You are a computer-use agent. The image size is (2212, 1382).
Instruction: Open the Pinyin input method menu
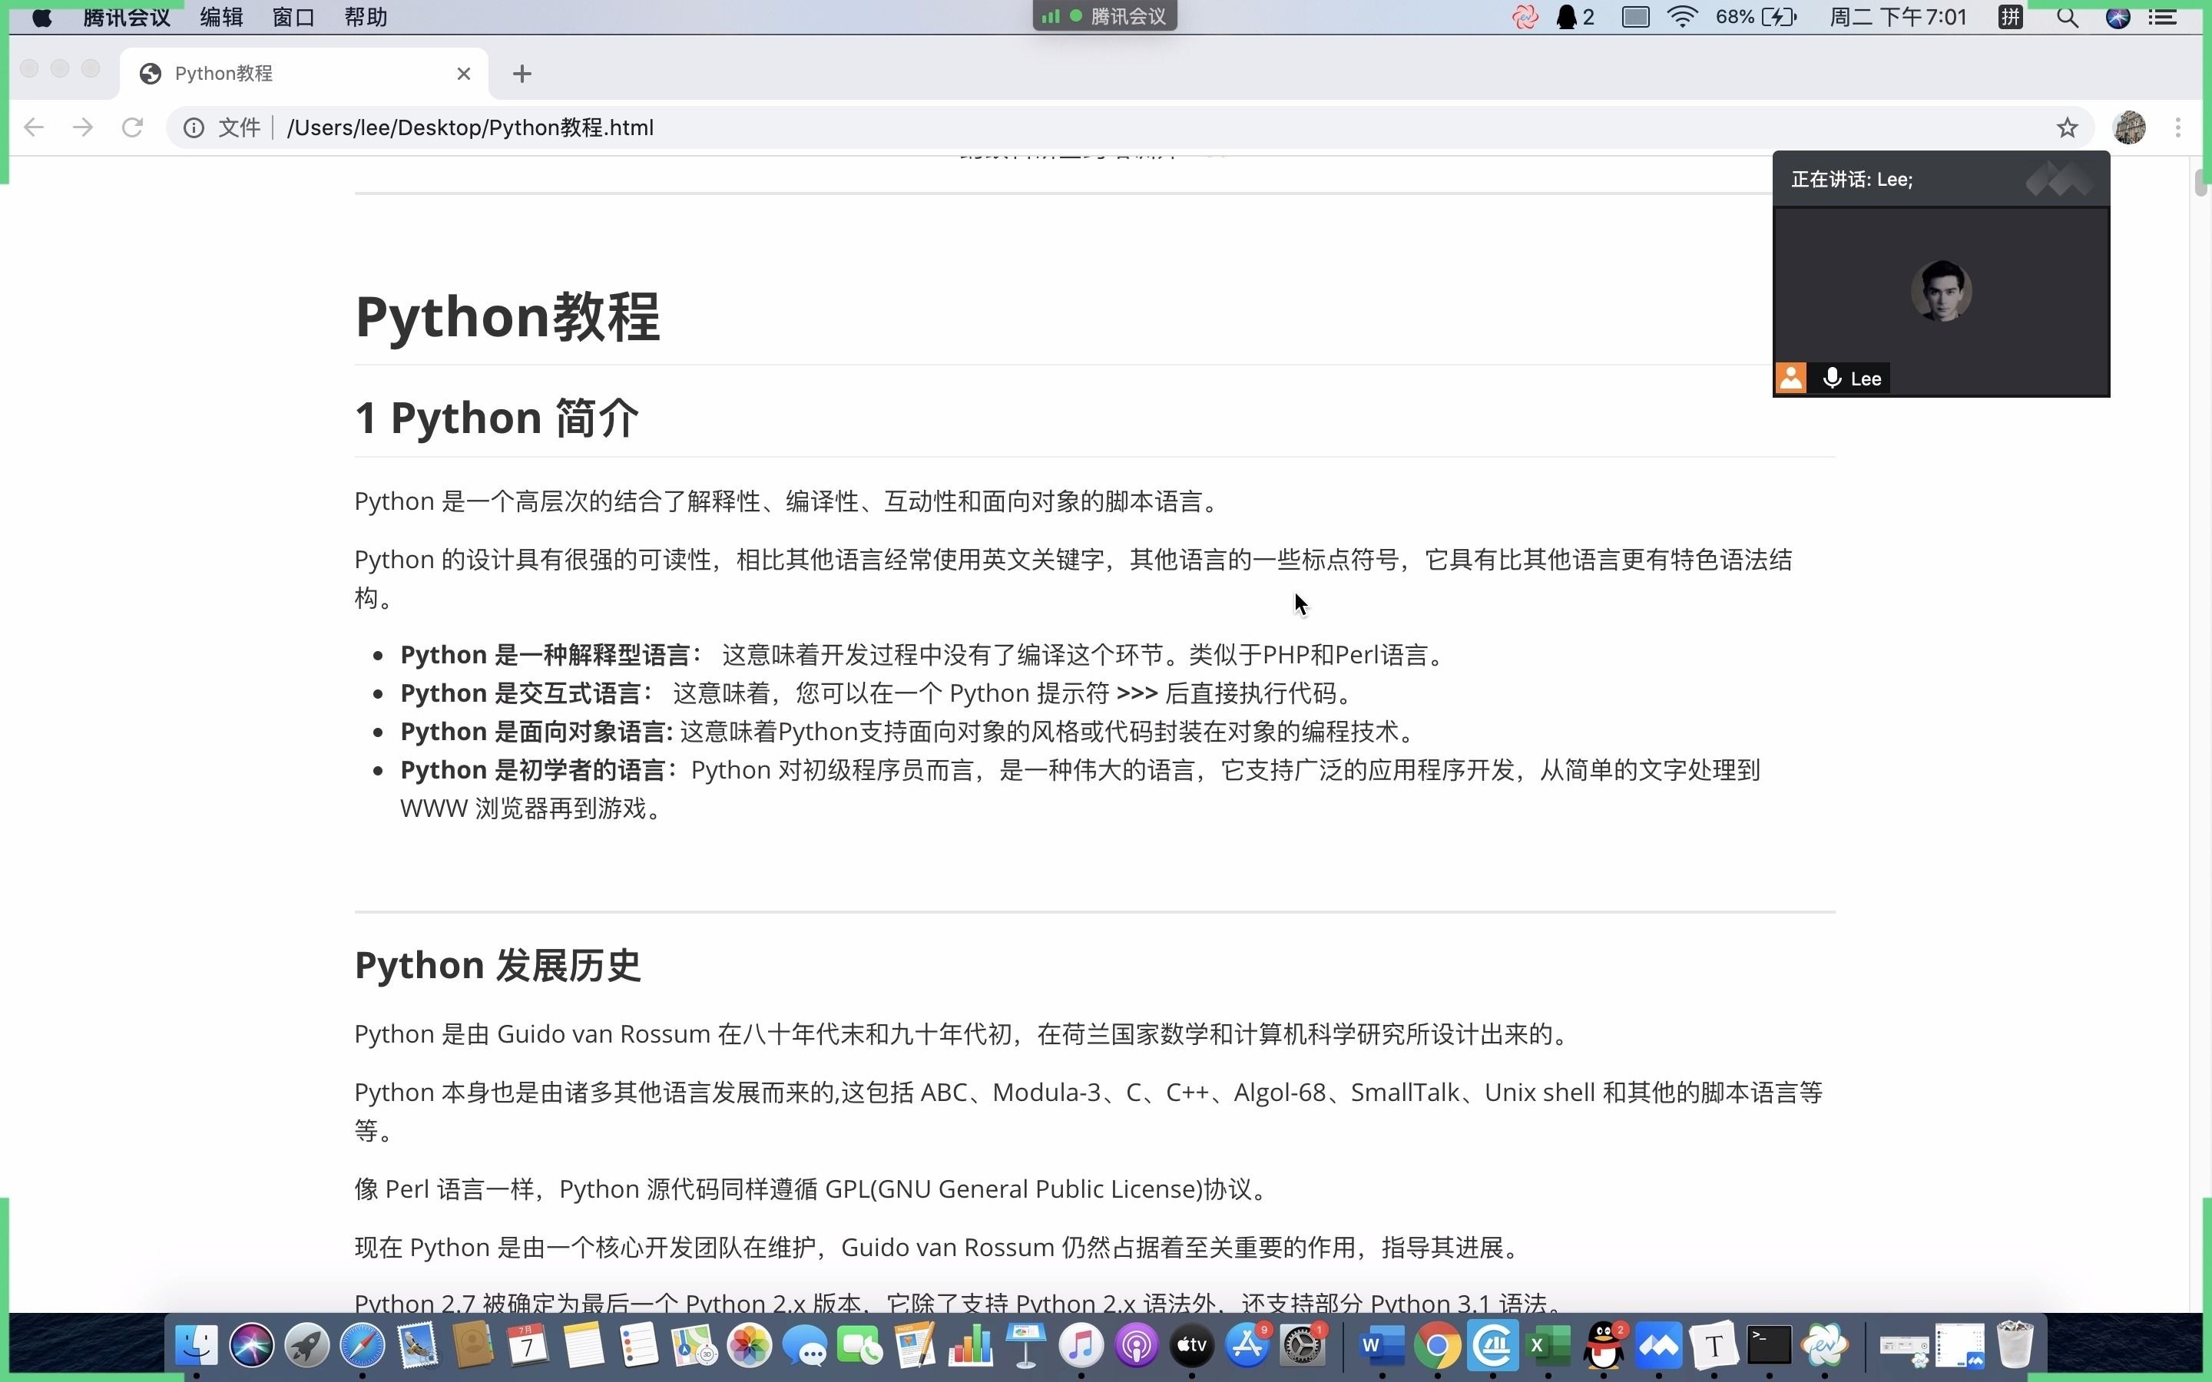2009,18
